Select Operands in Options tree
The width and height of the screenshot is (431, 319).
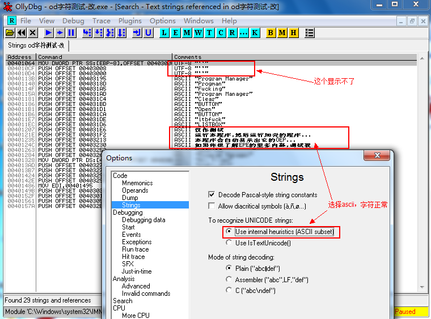coord(135,190)
